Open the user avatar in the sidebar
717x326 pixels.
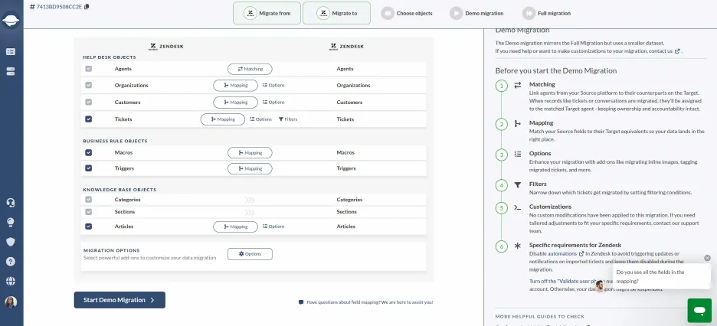[11, 302]
